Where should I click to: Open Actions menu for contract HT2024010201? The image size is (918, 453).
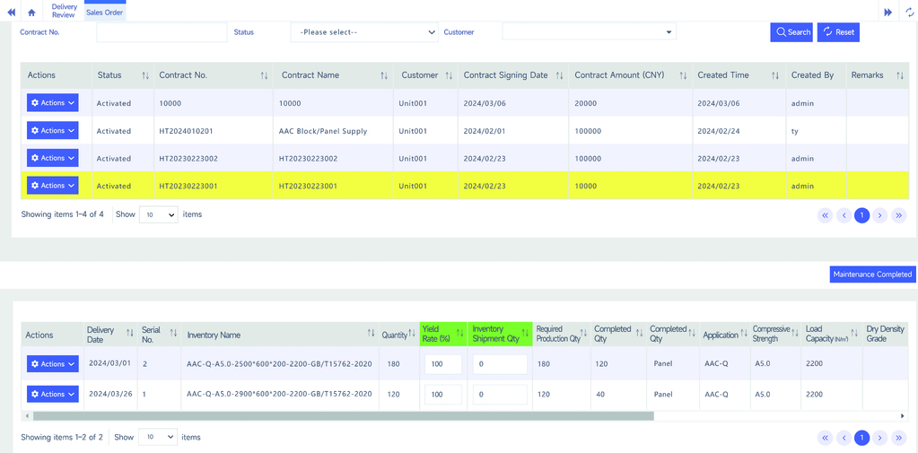click(52, 131)
